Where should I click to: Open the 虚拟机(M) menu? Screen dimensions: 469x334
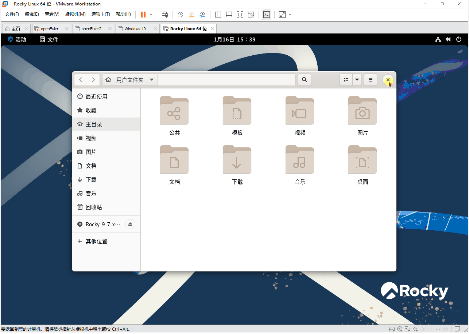75,14
